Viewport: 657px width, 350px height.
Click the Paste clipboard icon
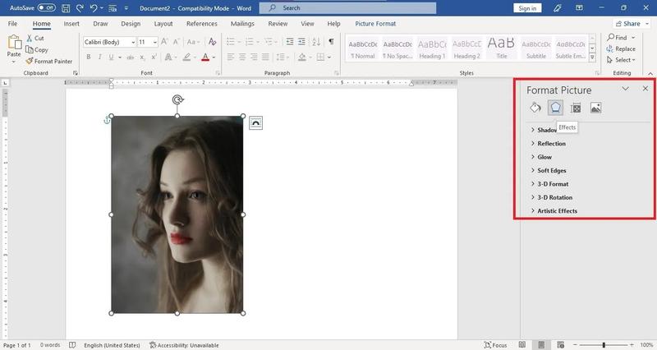point(14,42)
